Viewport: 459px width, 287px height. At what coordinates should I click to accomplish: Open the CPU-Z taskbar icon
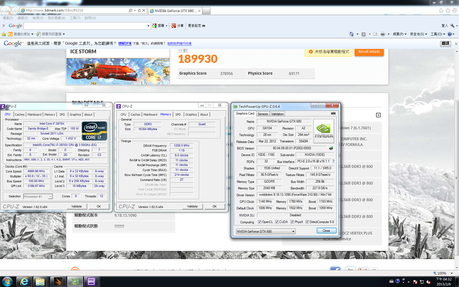[x=91, y=282]
